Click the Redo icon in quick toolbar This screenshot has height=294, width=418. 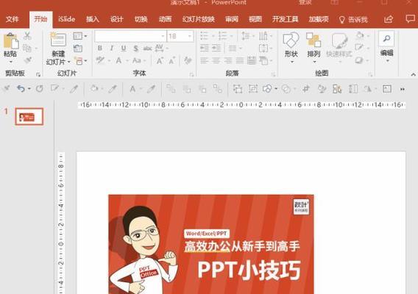tap(40, 89)
